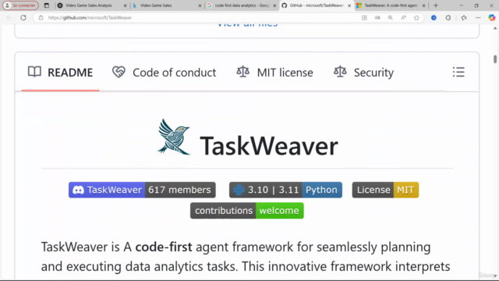499x281 pixels.
Task: Click the View all files link
Action: click(247, 24)
